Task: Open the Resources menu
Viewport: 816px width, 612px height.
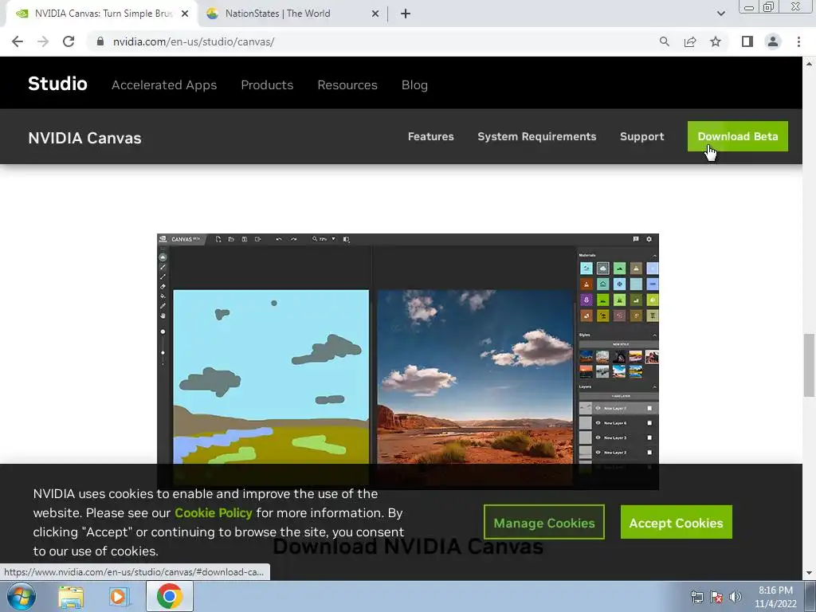Action: pyautogui.click(x=347, y=84)
